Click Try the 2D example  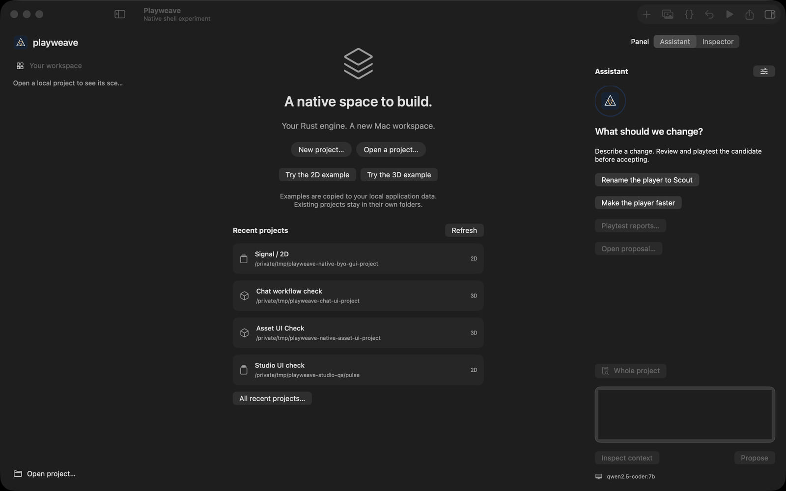(x=317, y=175)
